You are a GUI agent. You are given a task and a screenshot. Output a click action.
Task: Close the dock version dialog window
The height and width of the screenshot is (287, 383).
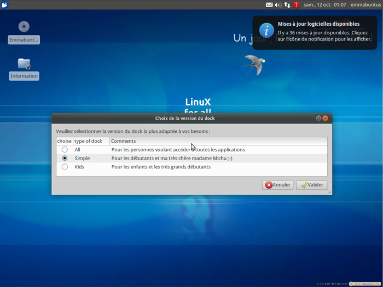(325, 118)
